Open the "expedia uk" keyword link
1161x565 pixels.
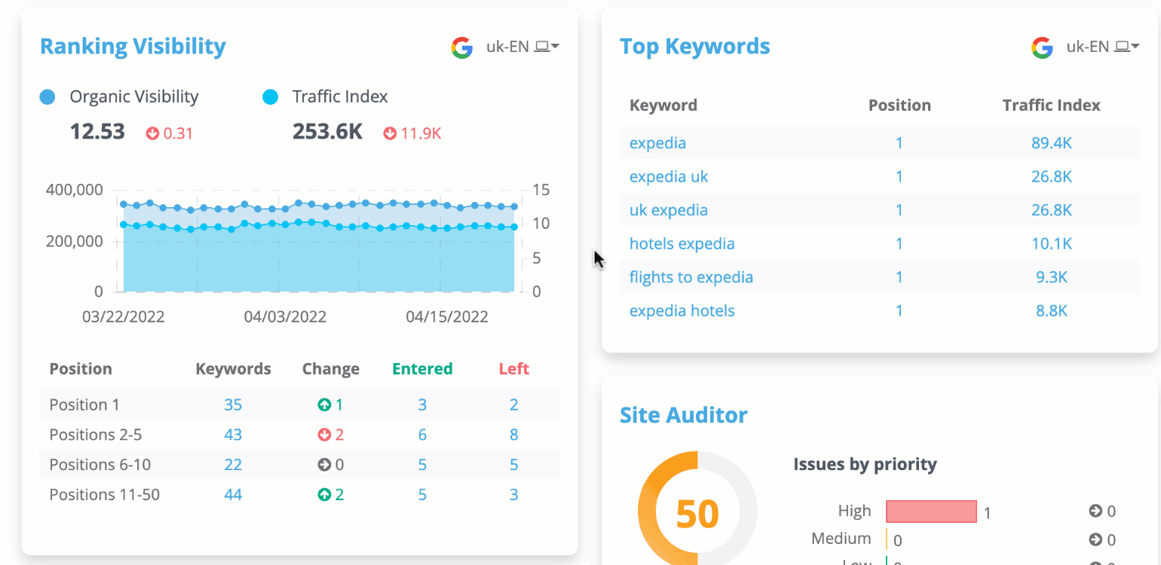click(669, 177)
